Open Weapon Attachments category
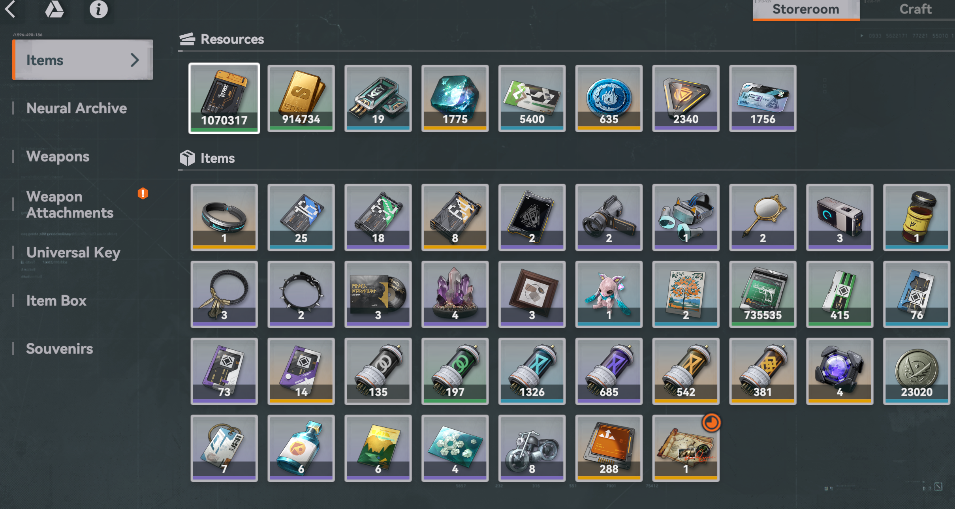Viewport: 955px width, 509px height. point(70,205)
